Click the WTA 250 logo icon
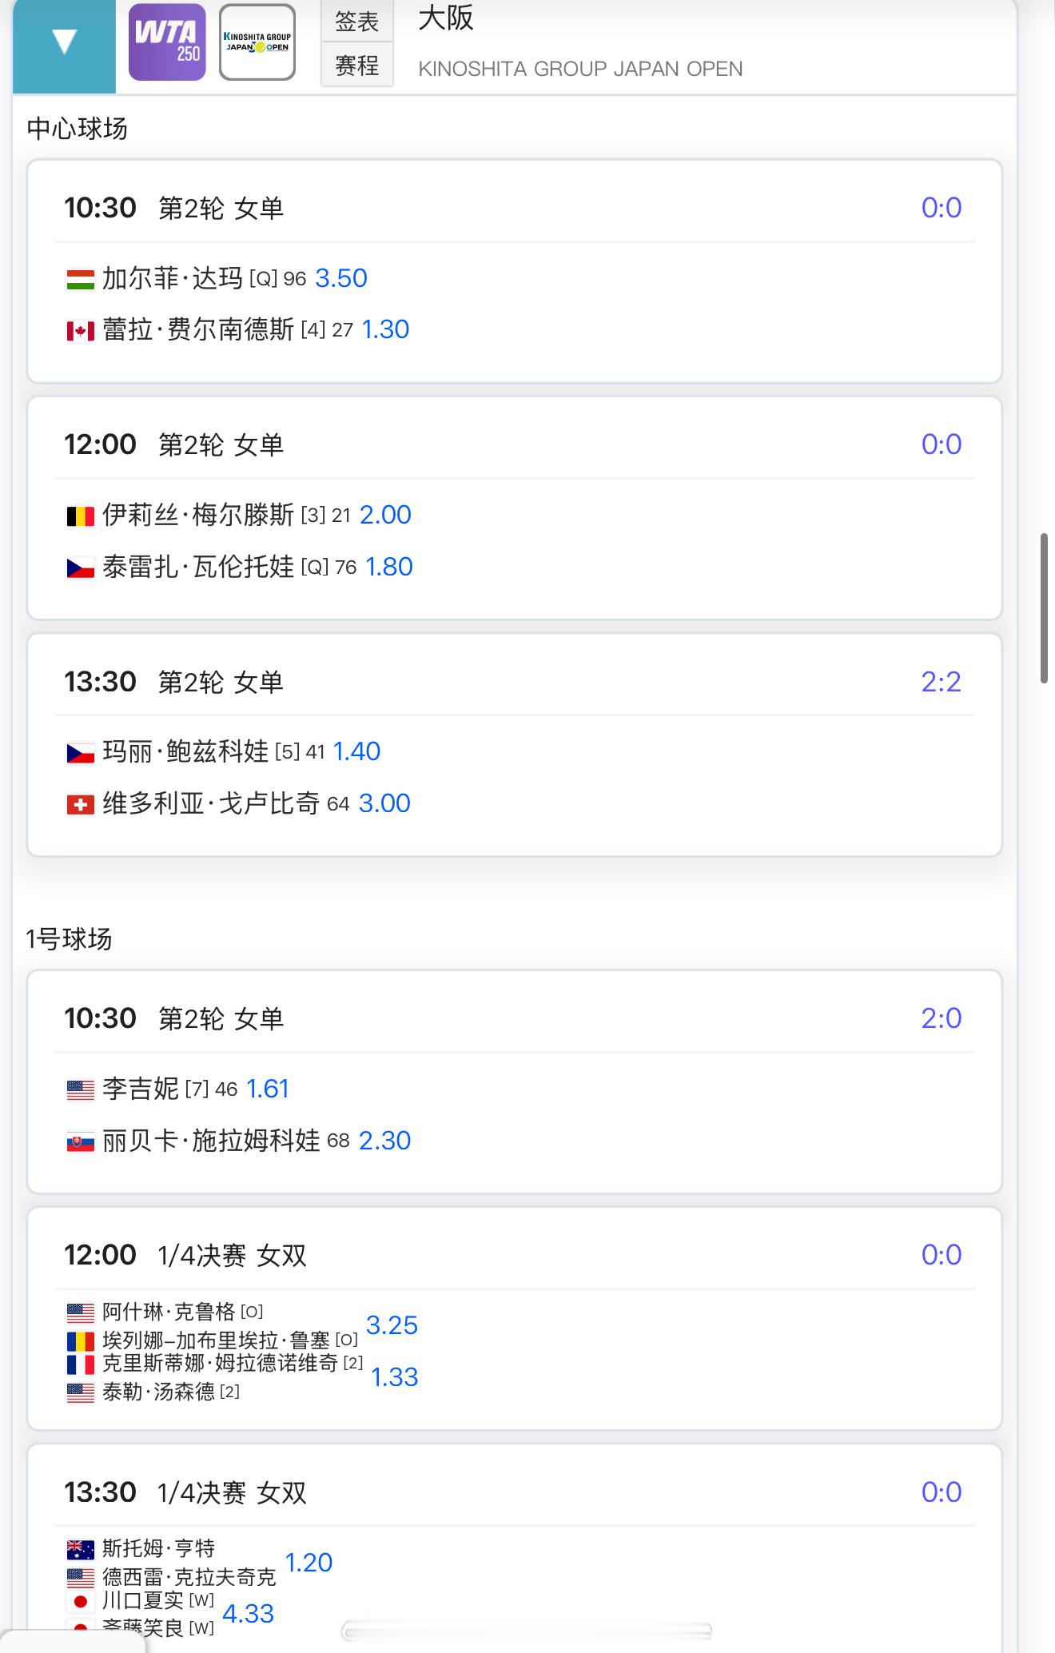The width and height of the screenshot is (1055, 1653). coord(167,42)
